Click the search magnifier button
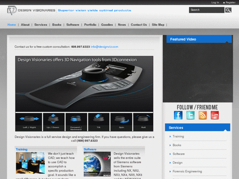239x179 pixels. pos(228,10)
